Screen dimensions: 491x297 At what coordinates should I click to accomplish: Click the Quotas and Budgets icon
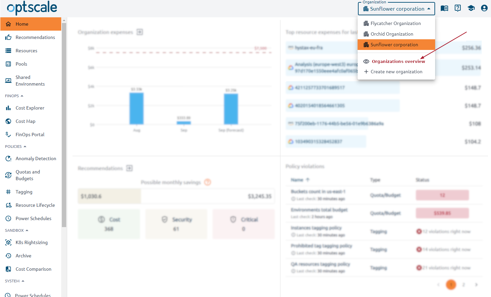8,175
